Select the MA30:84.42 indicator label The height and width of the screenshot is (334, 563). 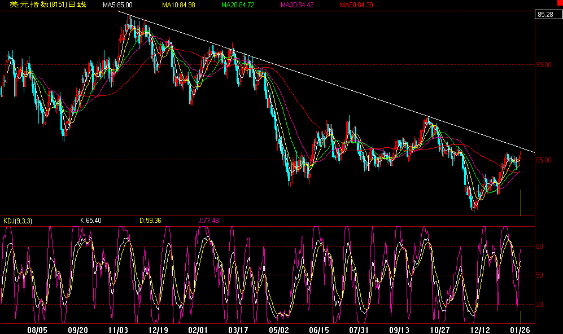pyautogui.click(x=297, y=5)
